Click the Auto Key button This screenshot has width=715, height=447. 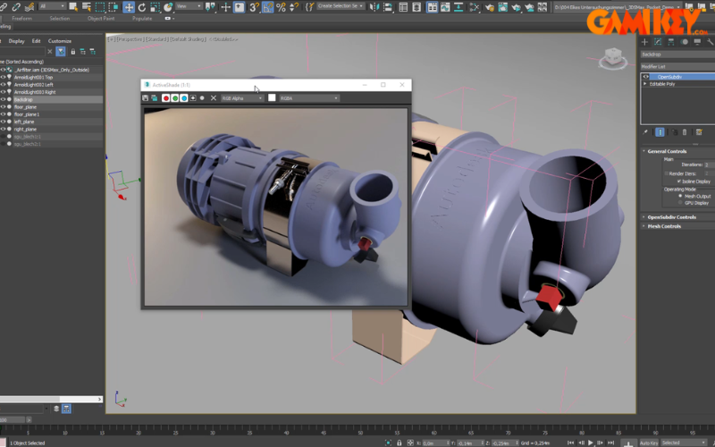pos(649,443)
